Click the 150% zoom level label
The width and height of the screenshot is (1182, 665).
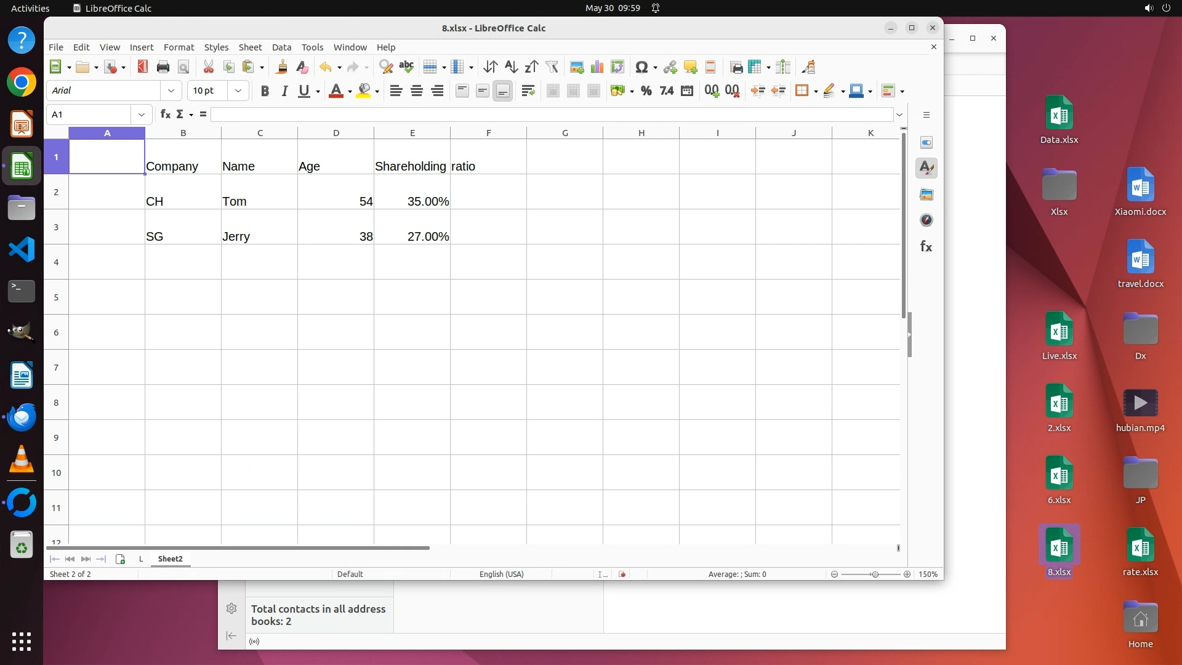[928, 574]
